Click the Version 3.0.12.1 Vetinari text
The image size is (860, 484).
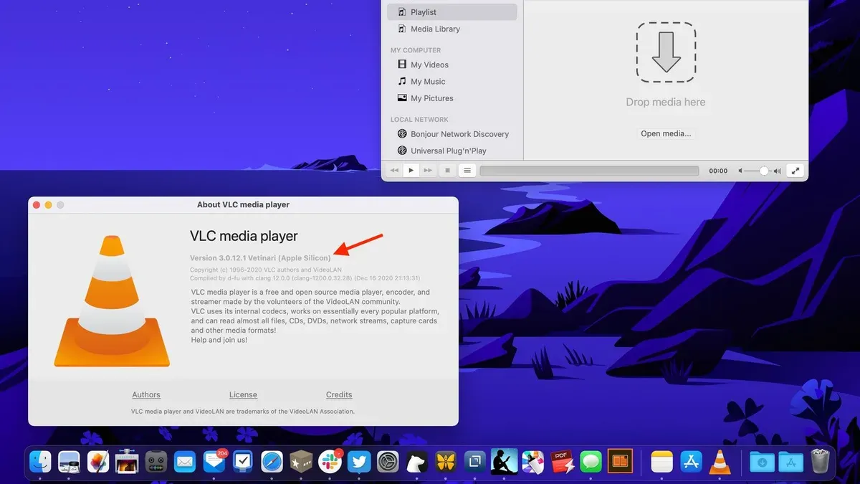[x=260, y=258]
